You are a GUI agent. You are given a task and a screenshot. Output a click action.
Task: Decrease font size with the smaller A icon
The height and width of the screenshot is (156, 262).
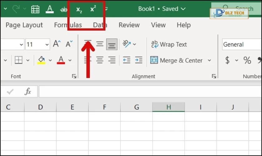coord(69,44)
